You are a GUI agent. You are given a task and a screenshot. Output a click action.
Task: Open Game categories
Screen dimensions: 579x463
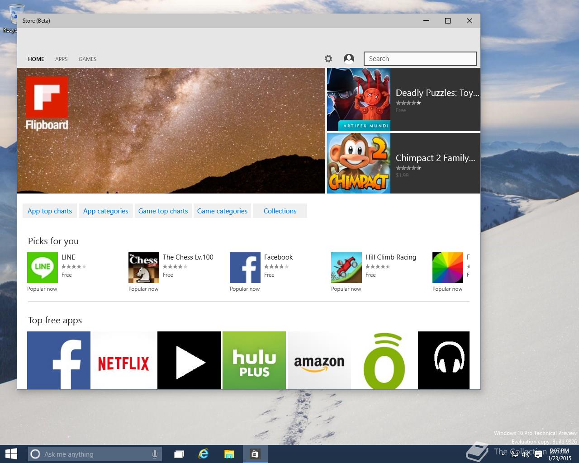pyautogui.click(x=222, y=211)
